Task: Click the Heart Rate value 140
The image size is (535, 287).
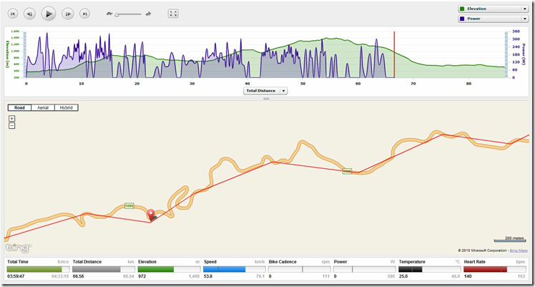Action: click(468, 276)
